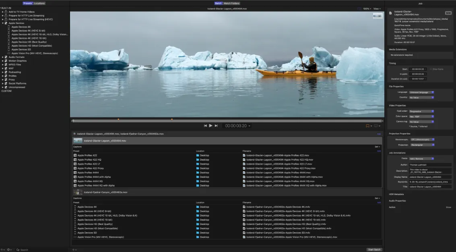The width and height of the screenshot is (456, 252).
Task: Click the phone icon for Apple Devices HD (Best Quality) output
Action: [x=75, y=224]
